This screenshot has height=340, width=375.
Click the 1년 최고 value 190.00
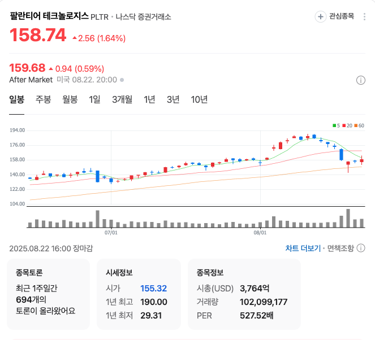pyautogui.click(x=154, y=302)
